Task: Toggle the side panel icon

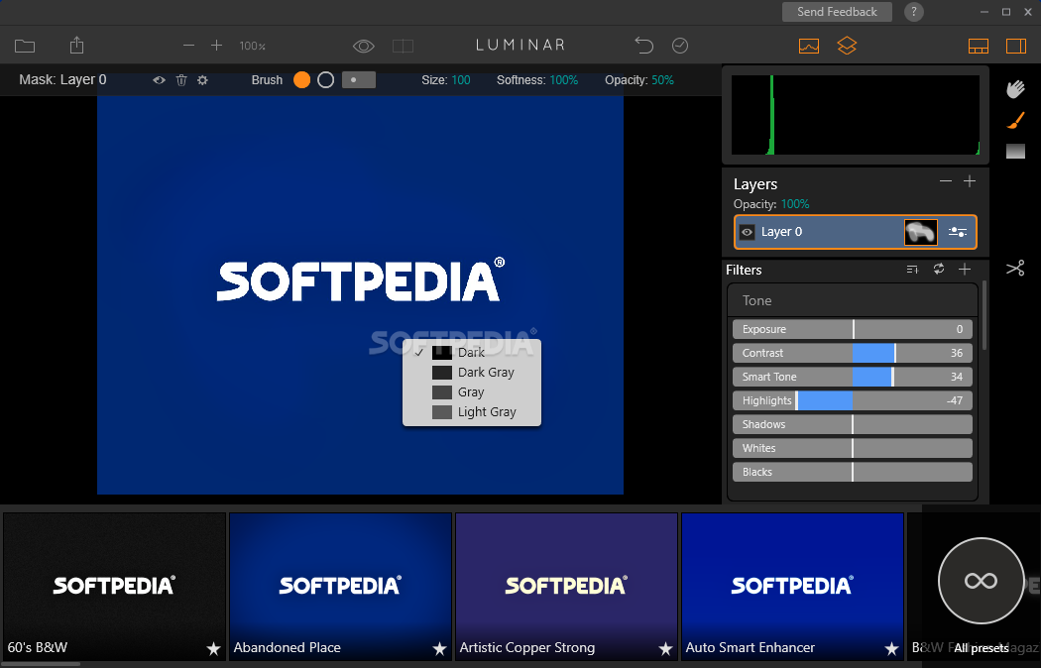Action: pos(1016,46)
